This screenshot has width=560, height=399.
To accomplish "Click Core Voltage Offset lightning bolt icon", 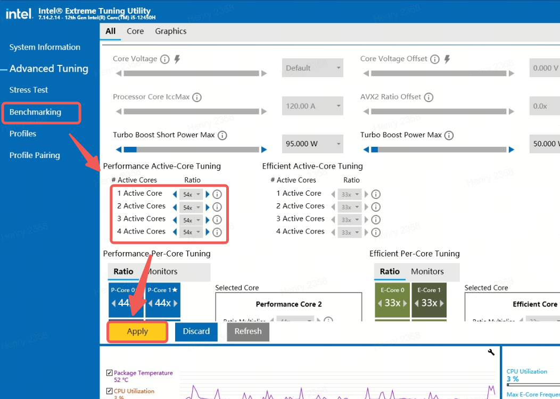I will [447, 59].
